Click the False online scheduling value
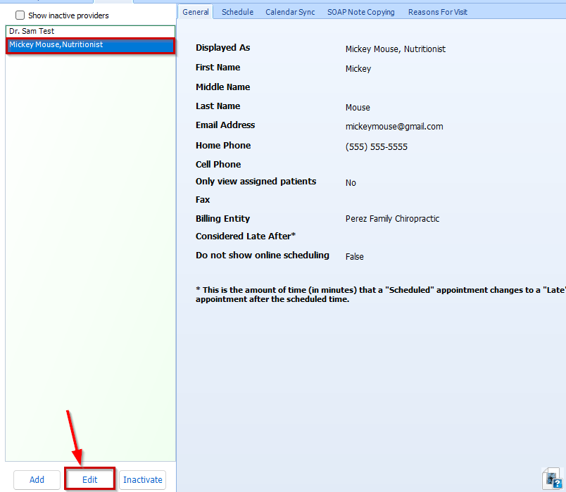The height and width of the screenshot is (492, 566). tap(354, 257)
